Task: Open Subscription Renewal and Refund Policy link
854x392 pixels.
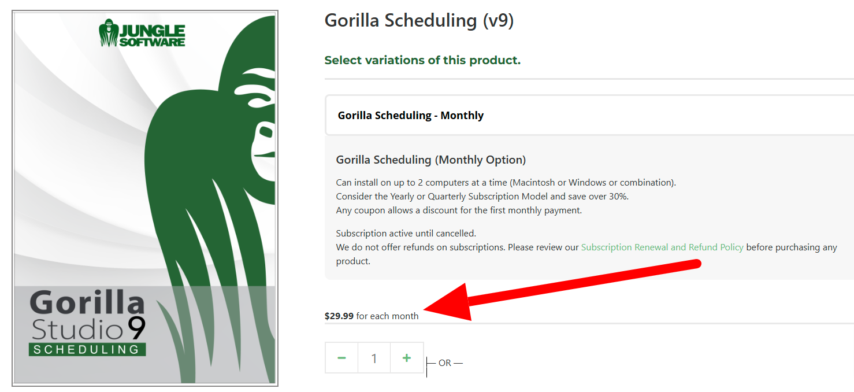Action: (x=662, y=247)
